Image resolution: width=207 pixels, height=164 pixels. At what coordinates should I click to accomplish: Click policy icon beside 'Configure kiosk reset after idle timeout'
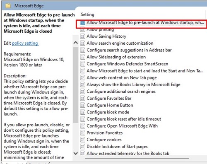tap(83, 119)
